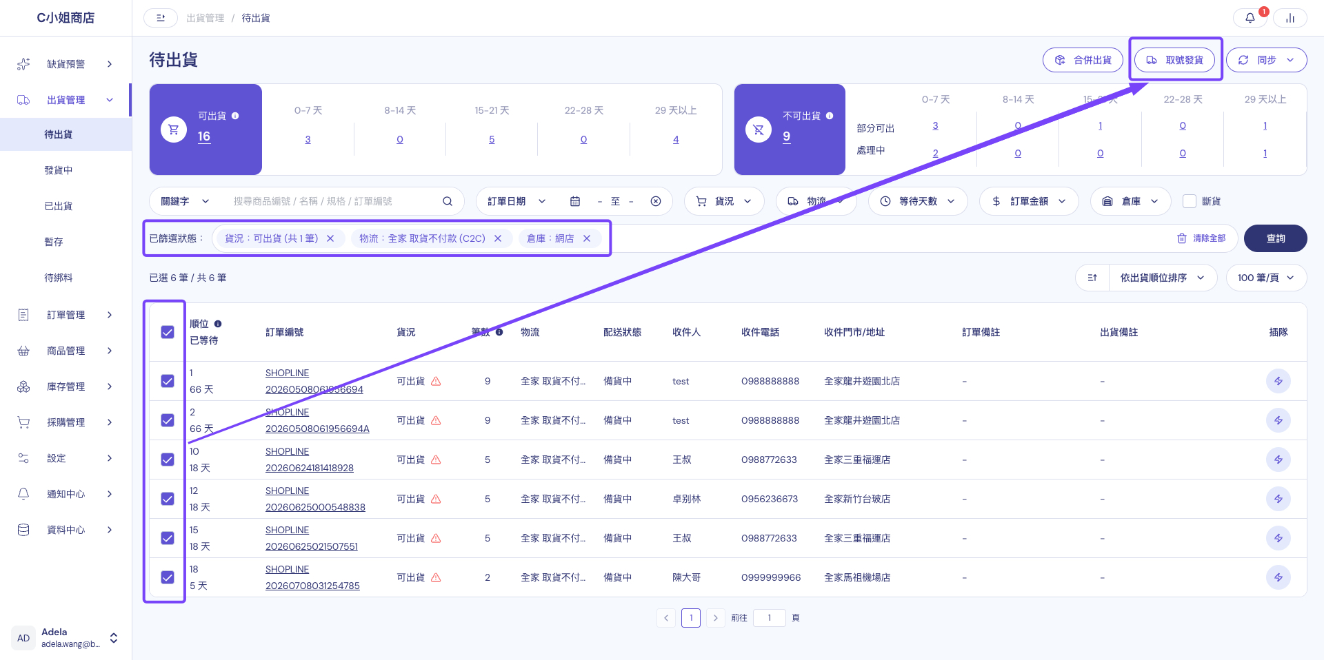Uncheck the order 20260508061956694A row checkbox
The width and height of the screenshot is (1324, 660).
click(x=168, y=420)
